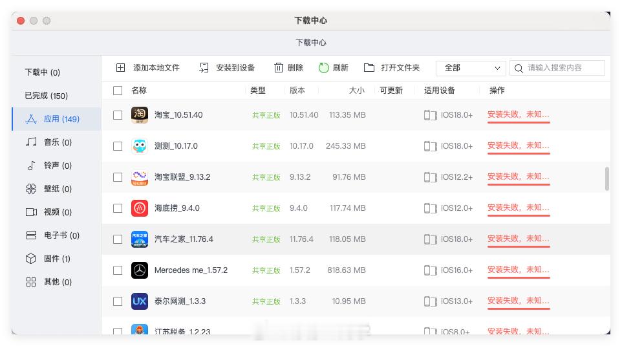Image resolution: width=622 pixels, height=346 pixels.
Task: Click device icon in 海底捞 row
Action: [431, 208]
